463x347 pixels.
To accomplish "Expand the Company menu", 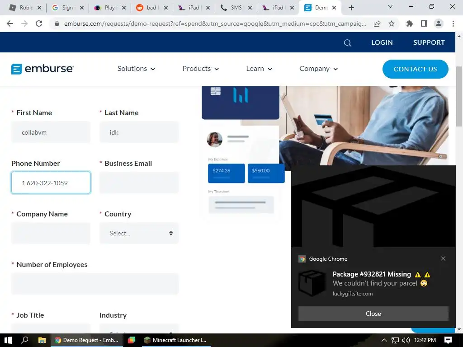I will 318,69.
